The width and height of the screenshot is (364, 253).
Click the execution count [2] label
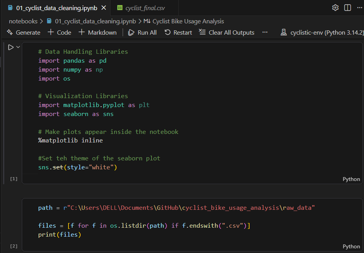pos(14,246)
